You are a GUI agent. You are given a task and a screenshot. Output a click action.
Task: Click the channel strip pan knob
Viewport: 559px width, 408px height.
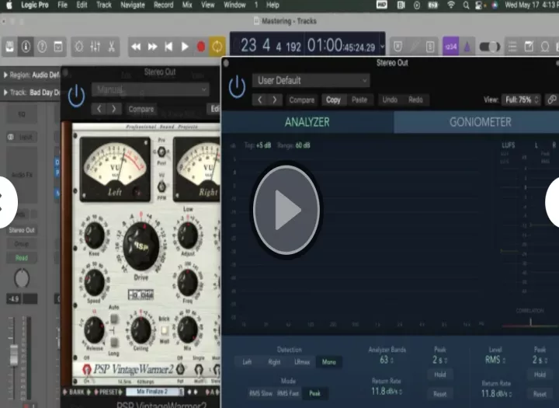click(22, 278)
